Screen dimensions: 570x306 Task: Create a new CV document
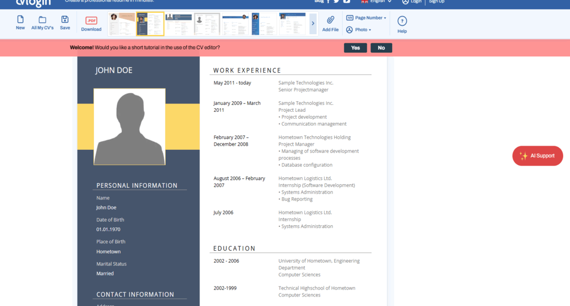pyautogui.click(x=20, y=23)
